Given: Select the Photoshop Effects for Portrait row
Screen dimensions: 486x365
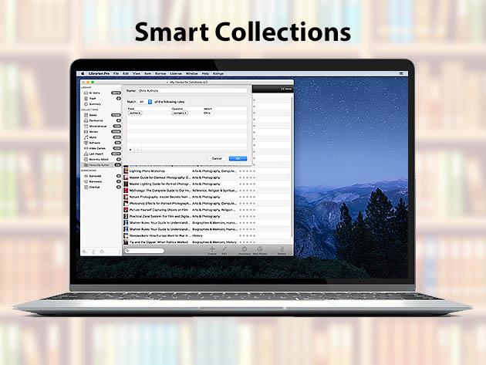Looking at the screenshot, I should point(207,204).
